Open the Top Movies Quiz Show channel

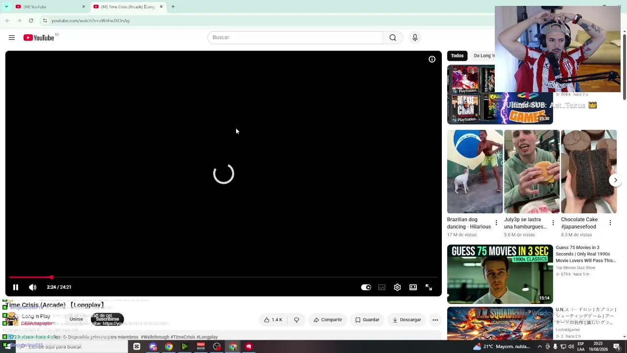click(576, 268)
